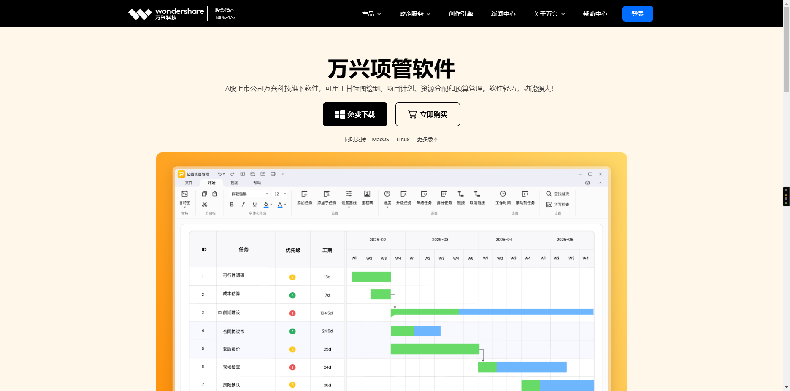
Task: Expand the 关于万兴 menu
Action: (x=549, y=14)
